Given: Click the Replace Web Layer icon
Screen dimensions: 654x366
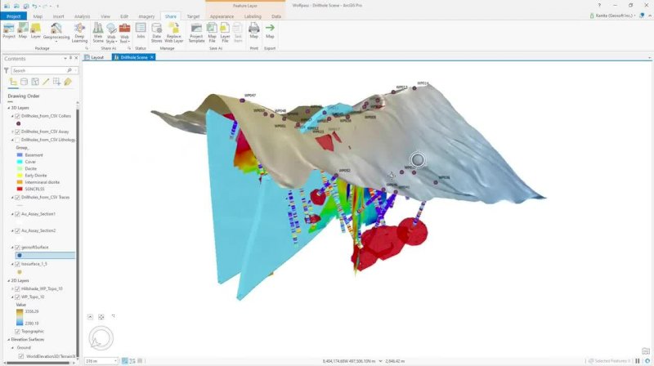Looking at the screenshot, I should tap(173, 33).
